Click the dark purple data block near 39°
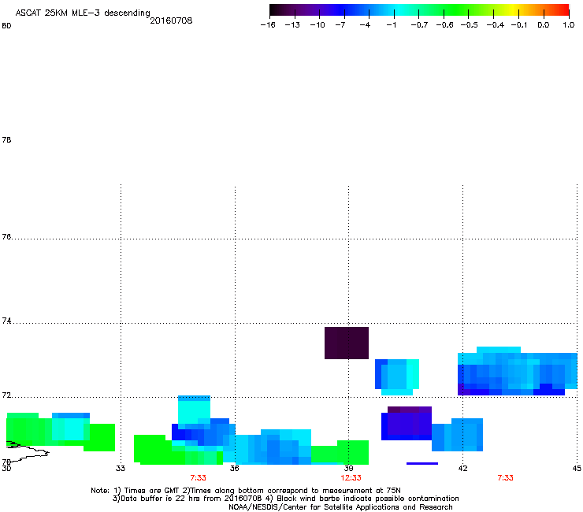 [x=347, y=343]
